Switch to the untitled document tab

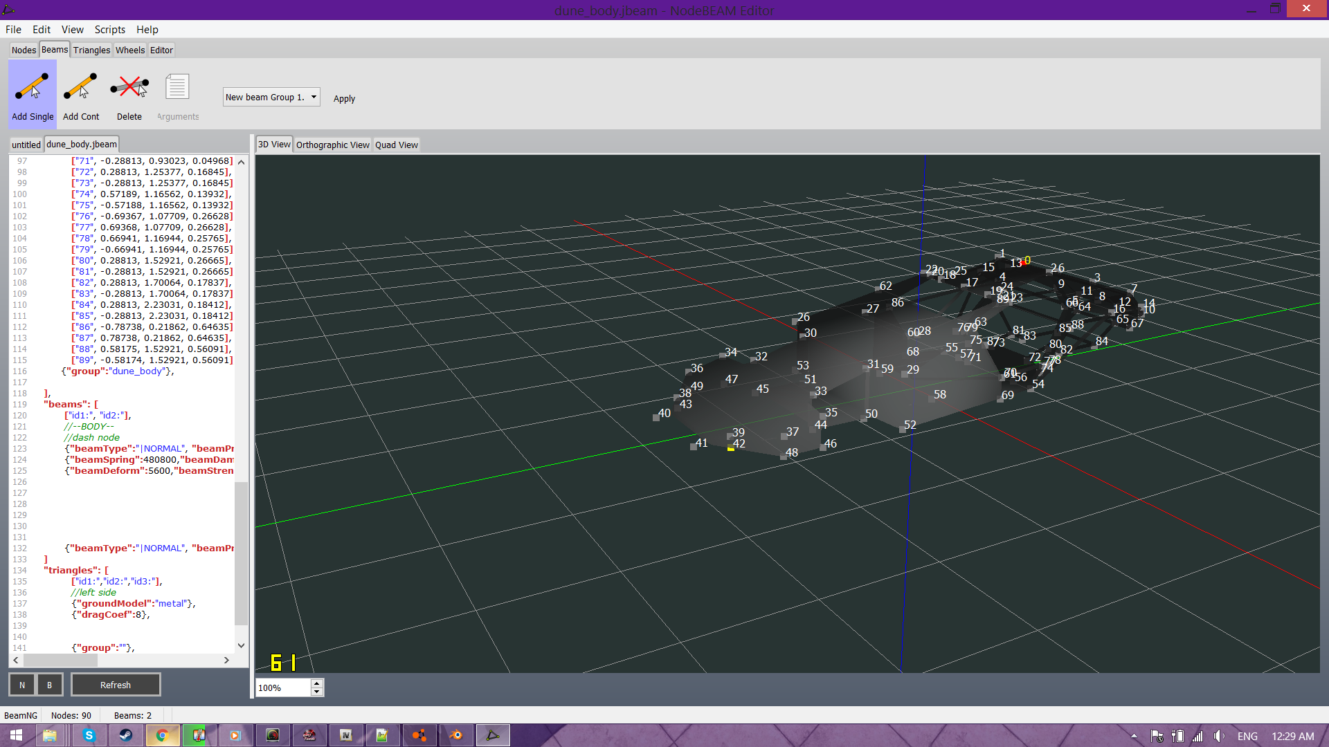click(x=26, y=145)
